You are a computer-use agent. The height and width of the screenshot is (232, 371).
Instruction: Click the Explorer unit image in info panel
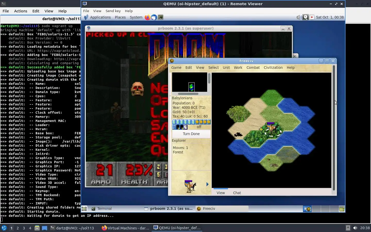(x=190, y=186)
